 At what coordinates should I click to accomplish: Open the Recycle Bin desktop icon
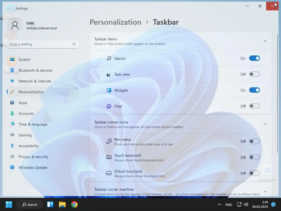(x=268, y=173)
